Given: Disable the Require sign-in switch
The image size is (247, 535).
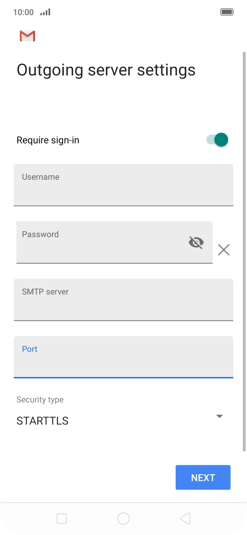Looking at the screenshot, I should tap(217, 140).
